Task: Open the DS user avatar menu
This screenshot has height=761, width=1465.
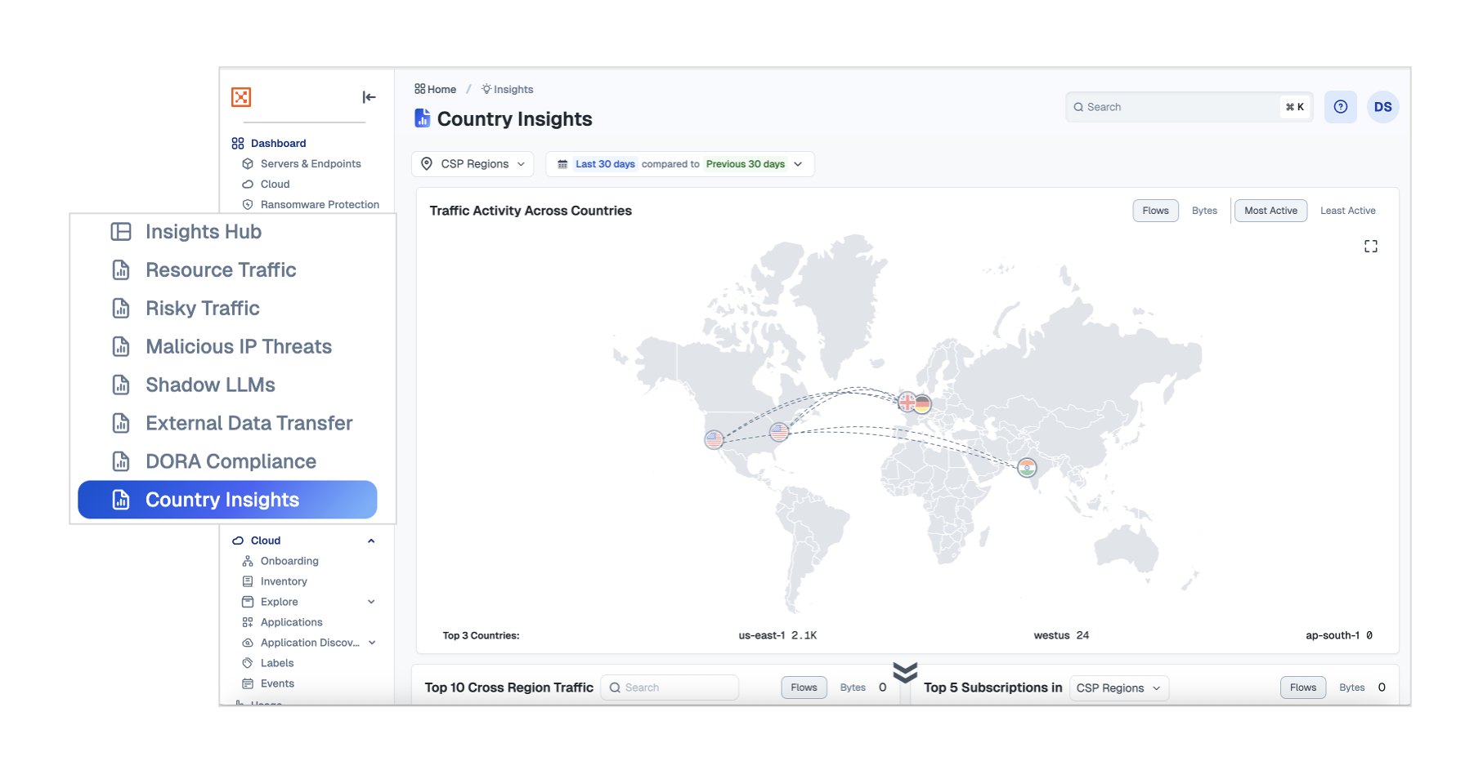Action: [1383, 107]
